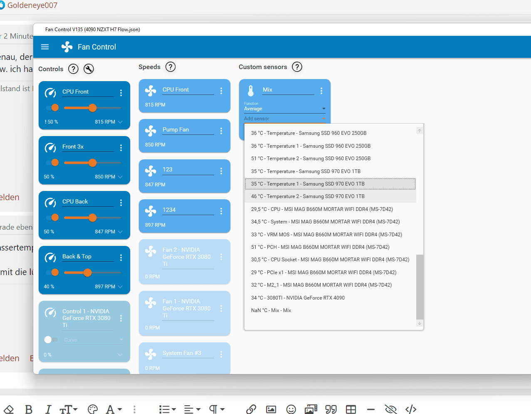Open the three-dot menu of CPU Back control

point(121,203)
